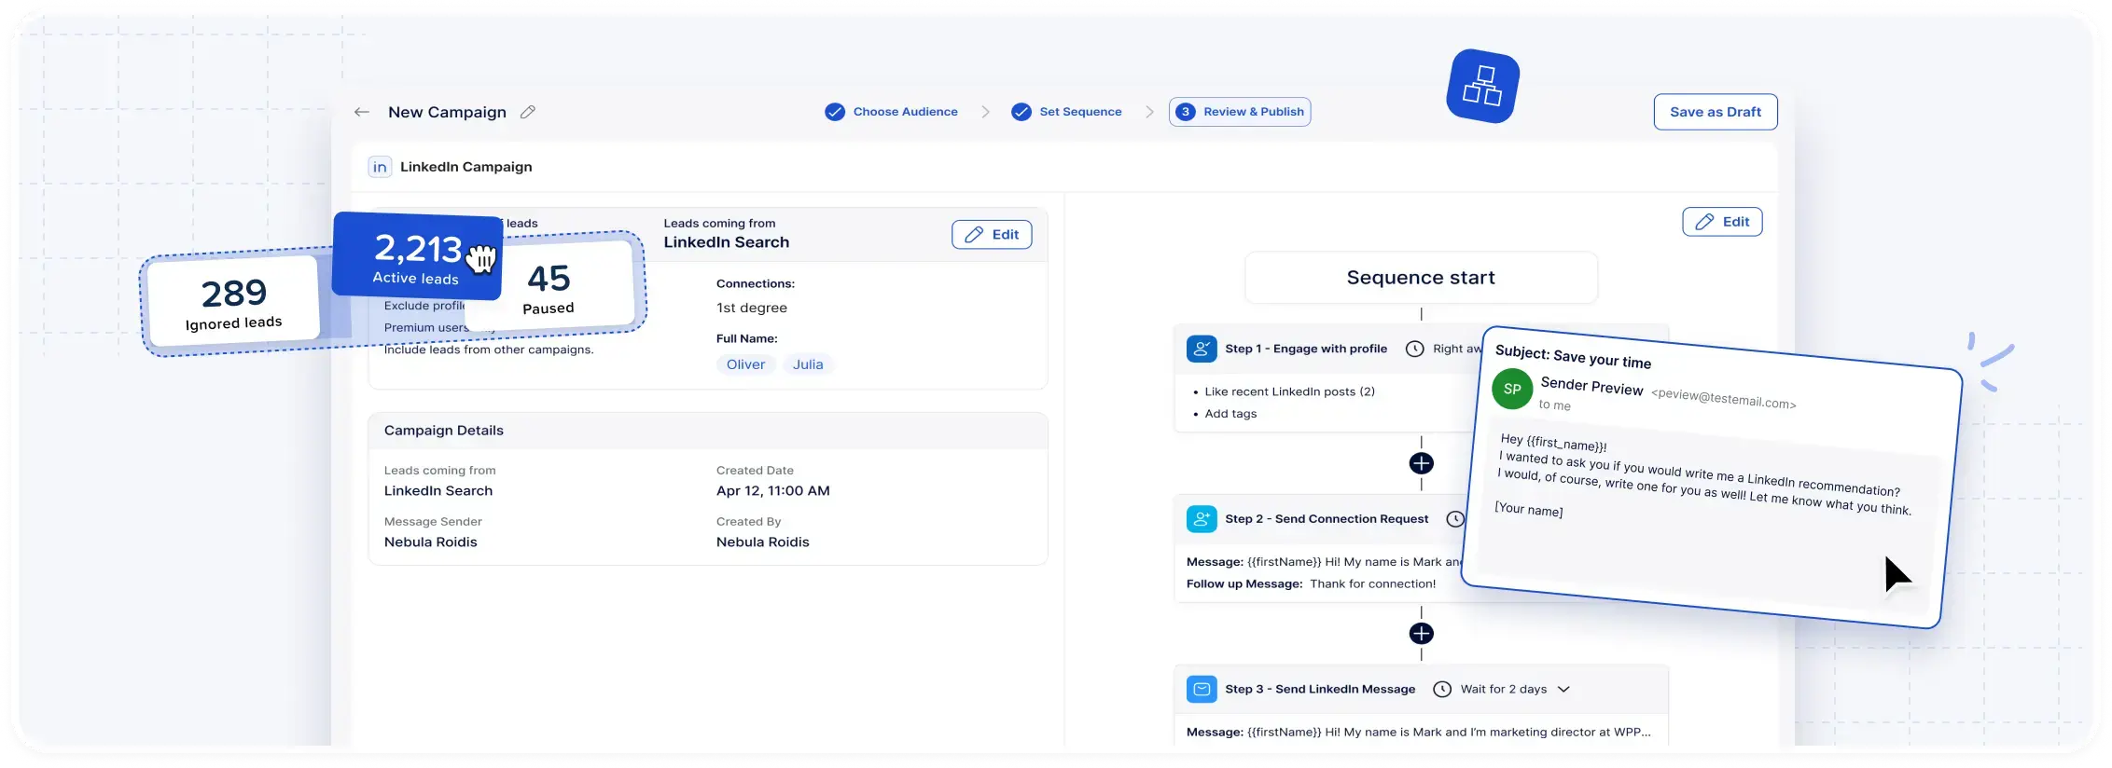Click Step 3 Send LinkedIn Message icon
2112x768 pixels.
click(1202, 690)
